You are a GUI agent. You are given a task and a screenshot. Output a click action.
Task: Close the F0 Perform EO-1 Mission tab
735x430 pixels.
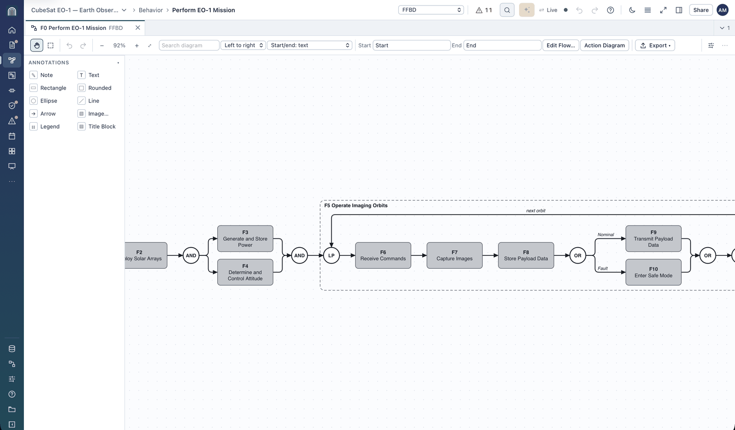coord(138,28)
